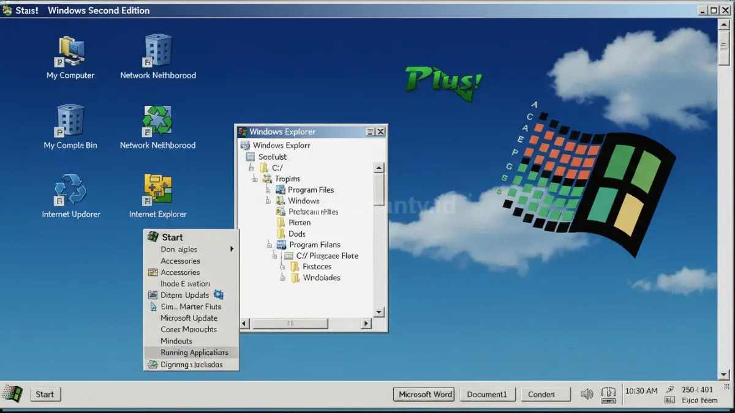This screenshot has height=413, width=735.
Task: Click the speaker volume icon in the tray
Action: [x=587, y=394]
